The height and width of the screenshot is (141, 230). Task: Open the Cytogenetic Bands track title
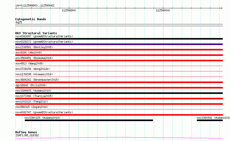point(31,19)
